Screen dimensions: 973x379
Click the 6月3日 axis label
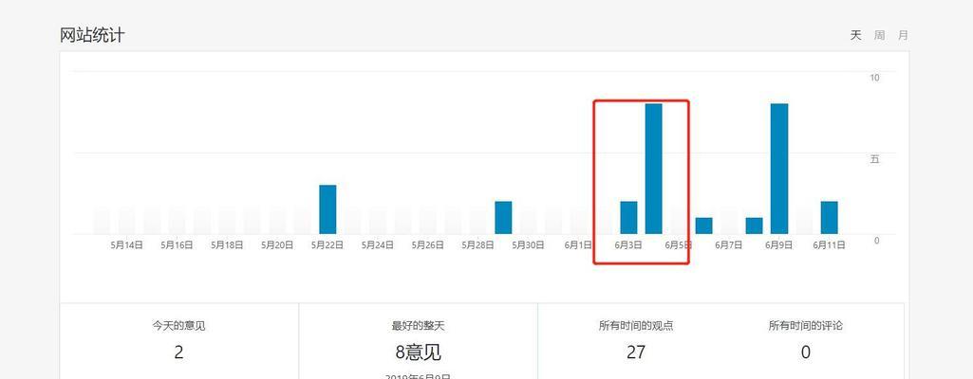click(628, 245)
